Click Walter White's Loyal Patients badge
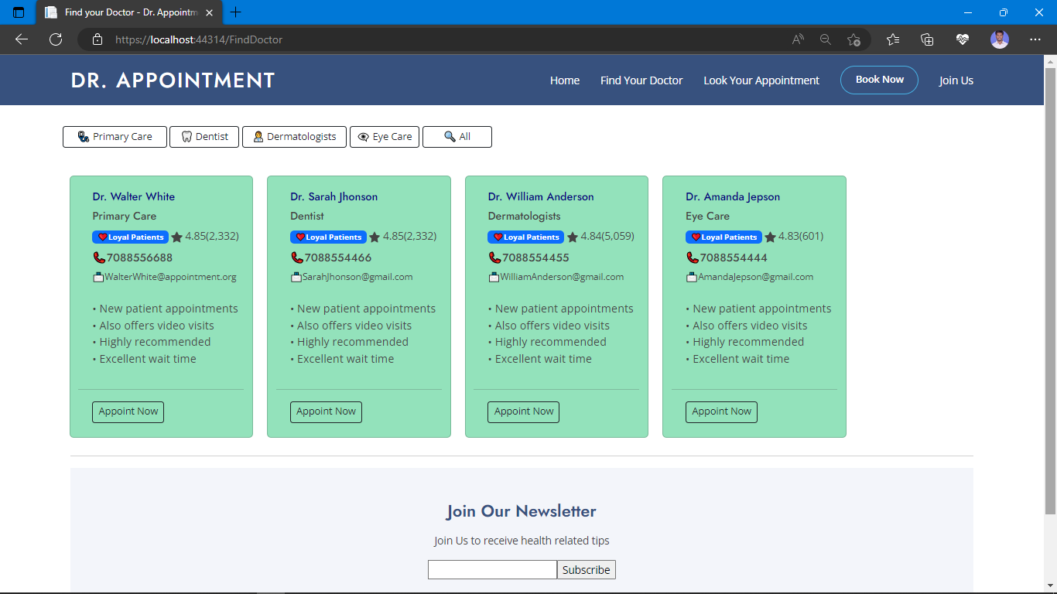The image size is (1057, 594). (130, 237)
